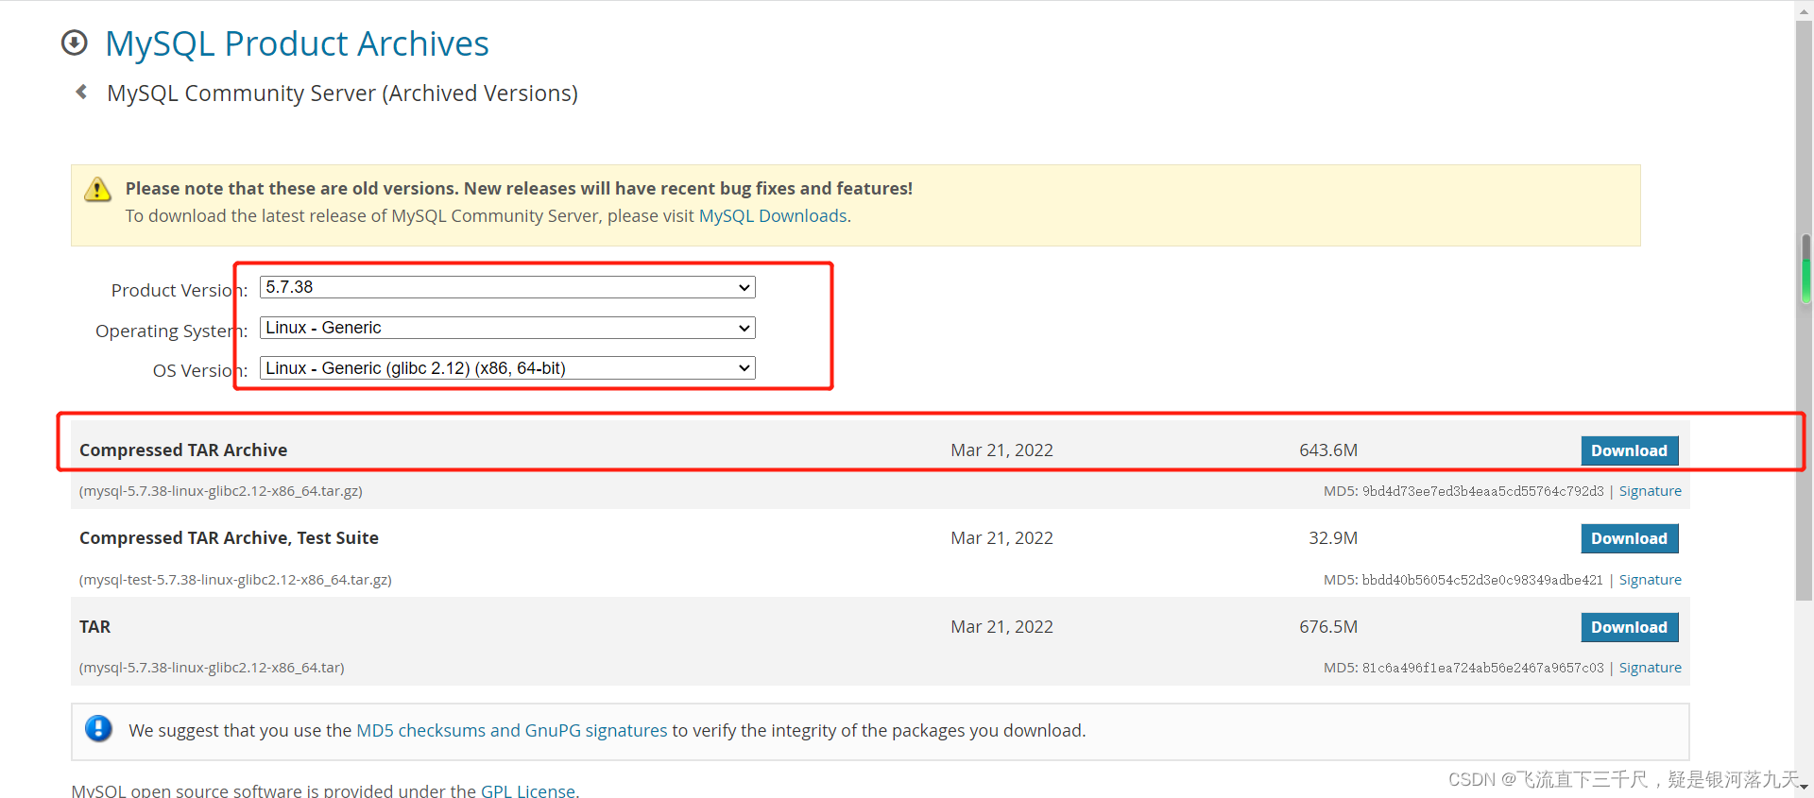Viewport: 1814px width, 798px height.
Task: Open the OS Version dropdown
Action: [507, 368]
